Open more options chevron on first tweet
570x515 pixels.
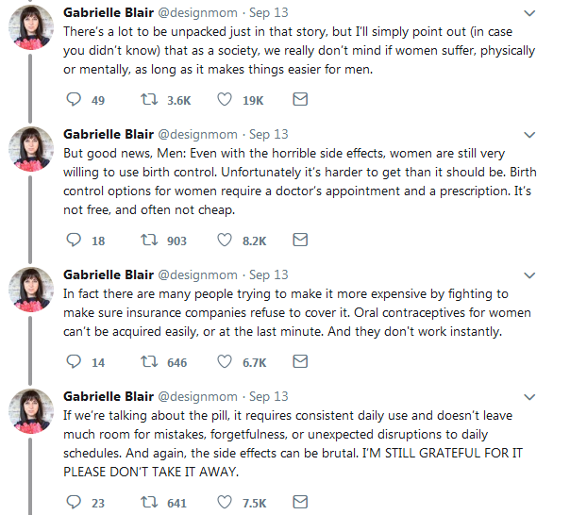553,13
